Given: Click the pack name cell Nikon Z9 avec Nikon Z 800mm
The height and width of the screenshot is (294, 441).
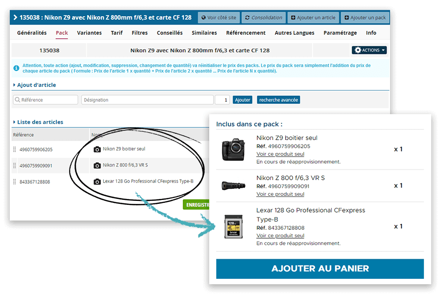Looking at the screenshot, I should click(x=200, y=50).
